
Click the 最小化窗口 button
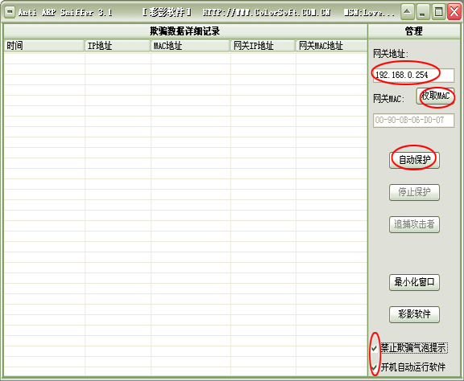(x=414, y=282)
